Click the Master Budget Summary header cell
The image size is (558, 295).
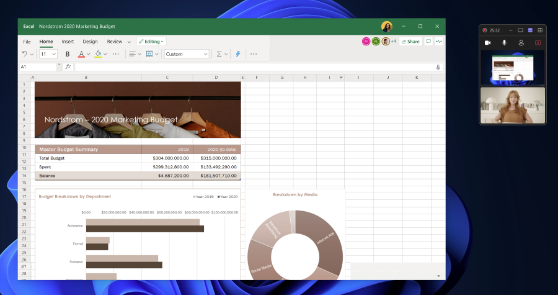[x=88, y=149]
